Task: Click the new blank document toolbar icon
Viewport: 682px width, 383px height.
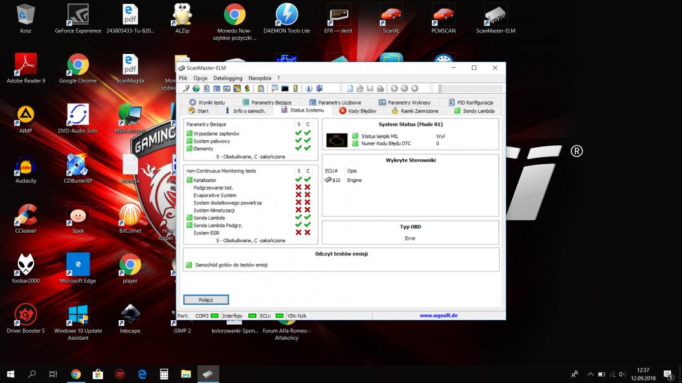Action: click(x=350, y=89)
